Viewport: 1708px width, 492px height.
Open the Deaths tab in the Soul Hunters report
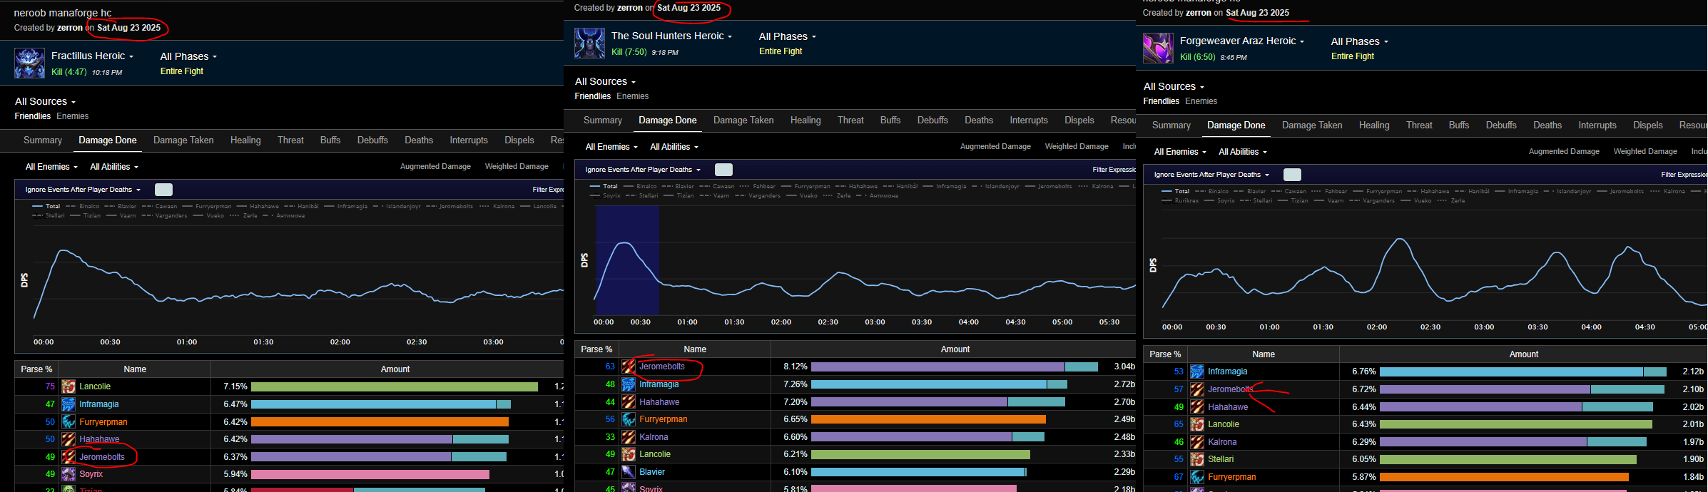click(979, 121)
